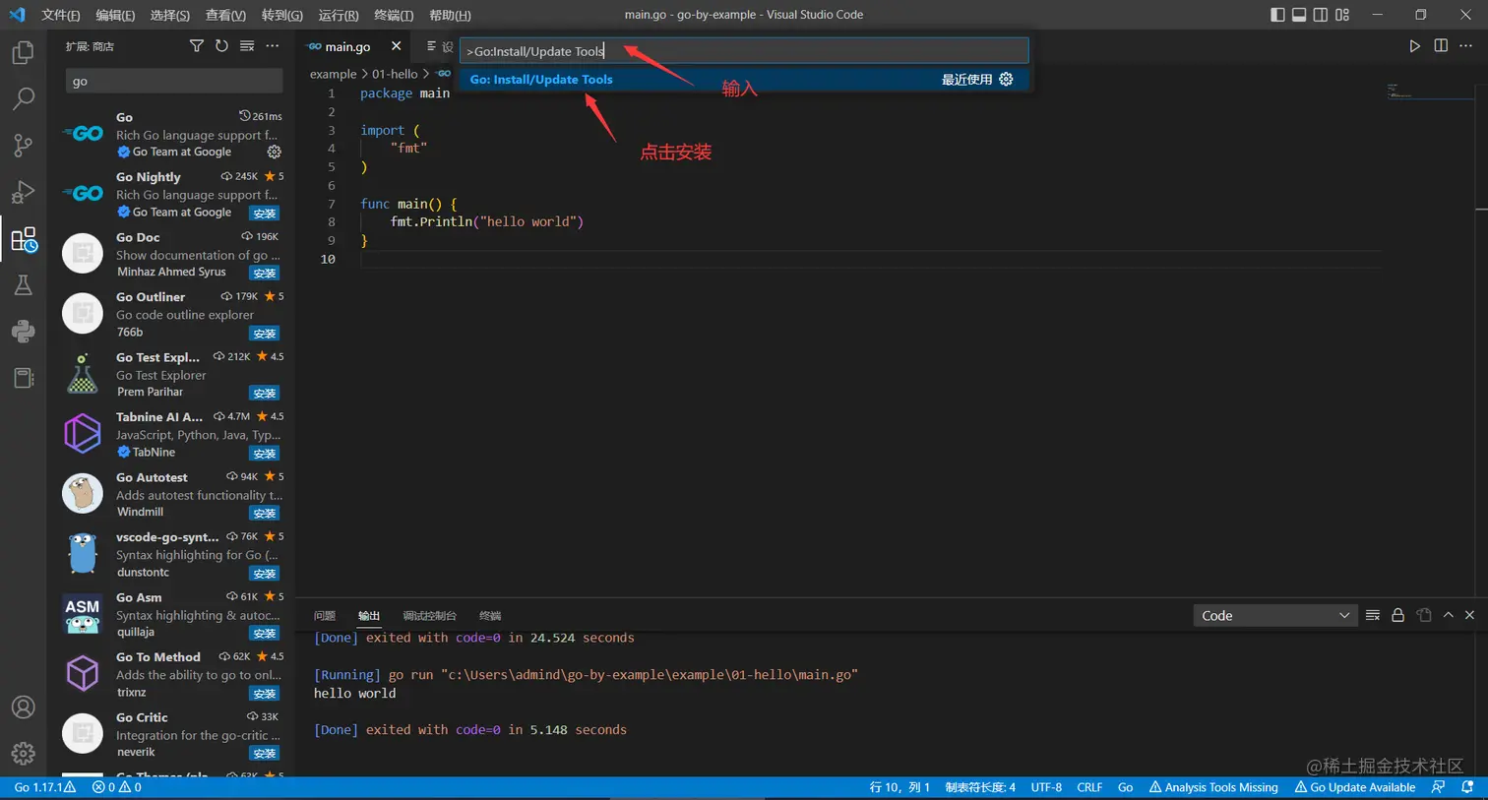This screenshot has height=800, width=1488.
Task: Open the Extensions view in the activity bar
Action: [23, 239]
